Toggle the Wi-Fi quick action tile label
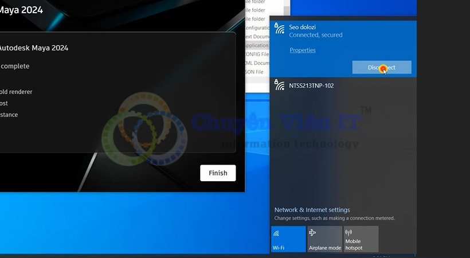The width and height of the screenshot is (470, 258). pyautogui.click(x=279, y=248)
